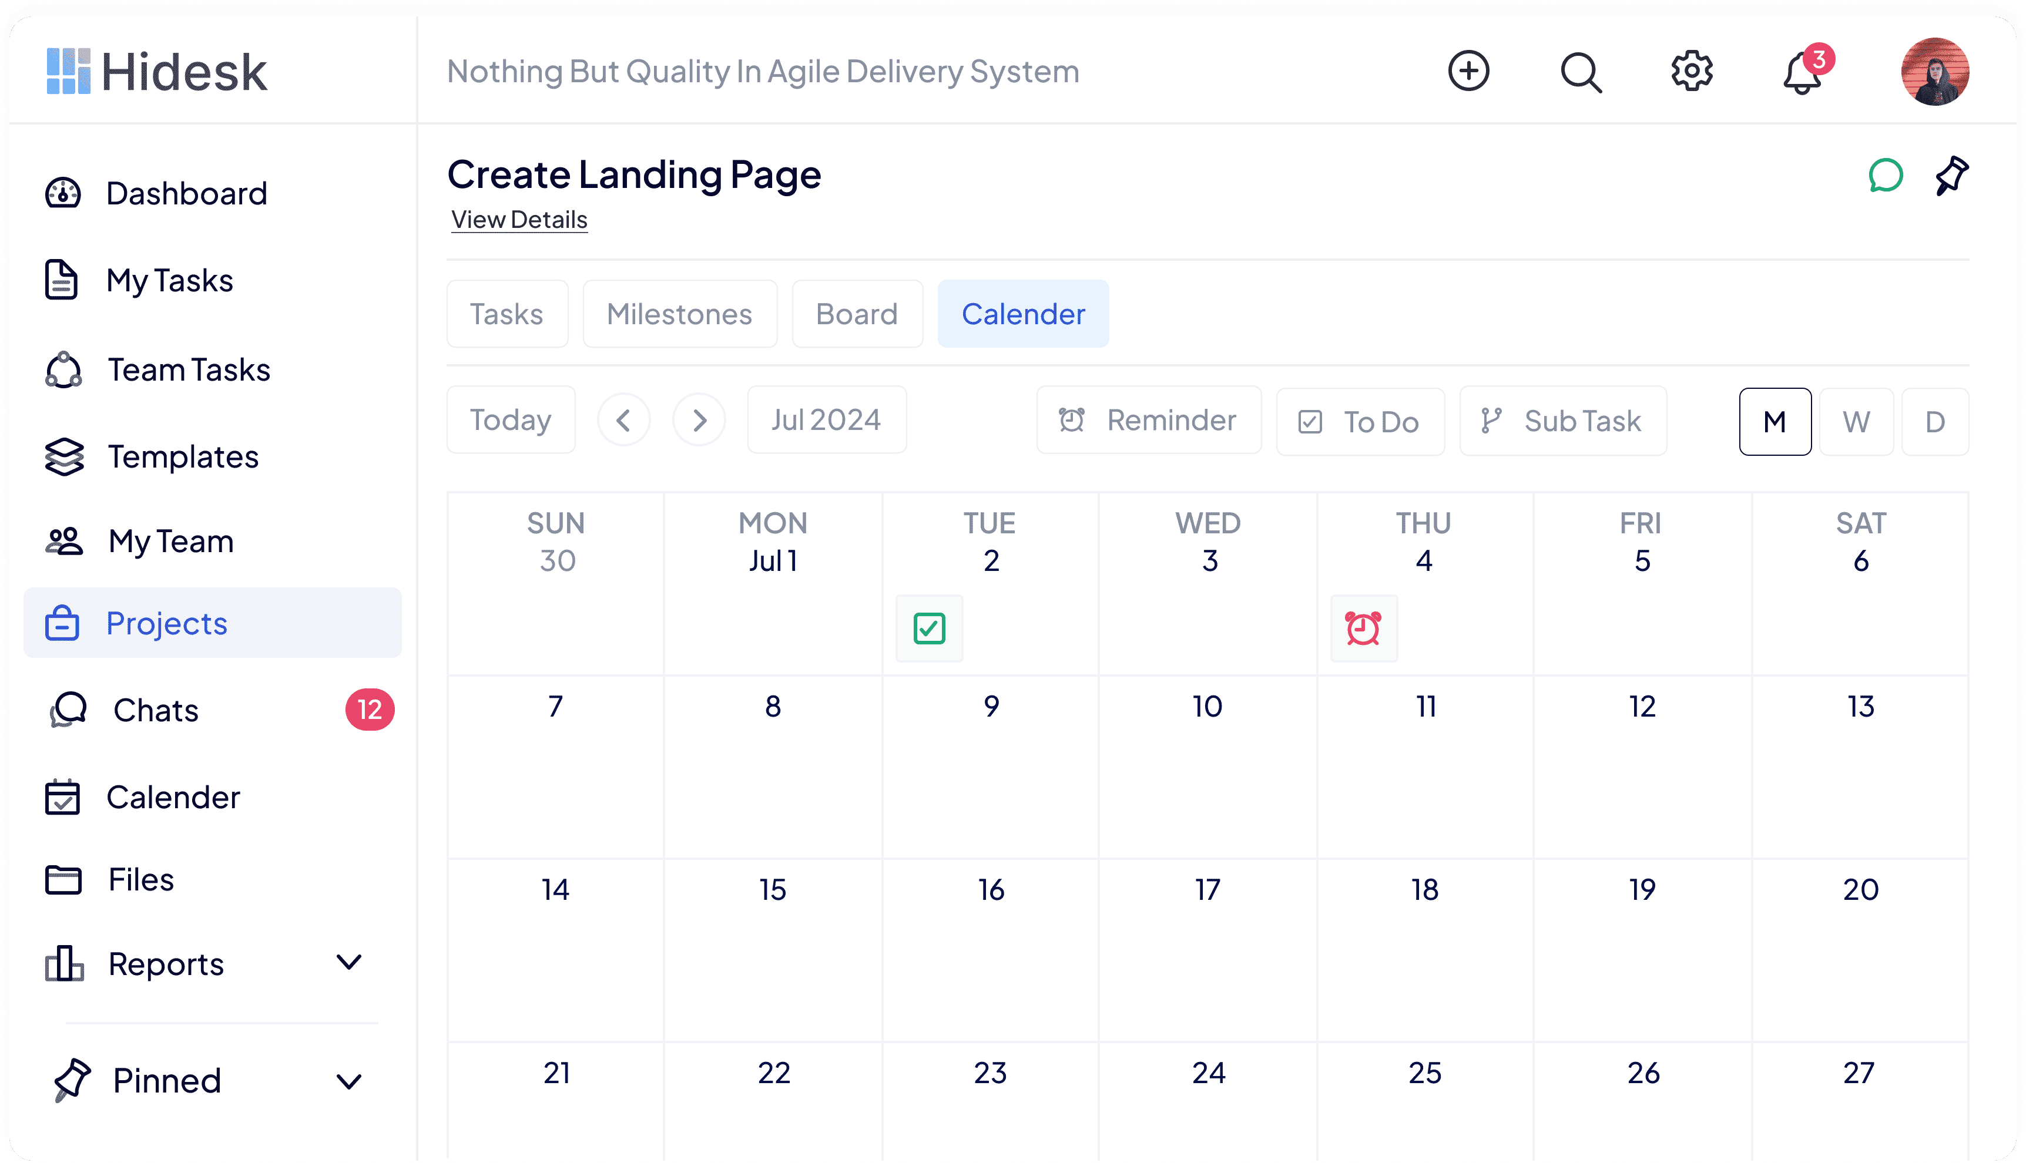This screenshot has width=2026, height=1163.
Task: Open the add new plus icon
Action: [x=1468, y=71]
